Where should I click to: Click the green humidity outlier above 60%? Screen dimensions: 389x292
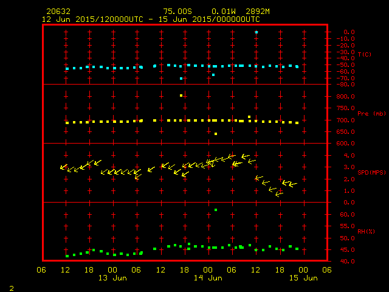point(216,210)
